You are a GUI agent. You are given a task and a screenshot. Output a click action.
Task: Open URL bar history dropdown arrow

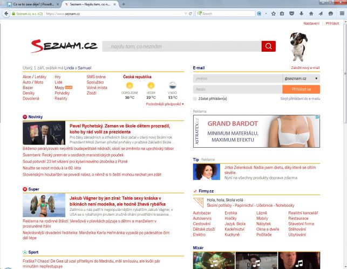(x=186, y=13)
